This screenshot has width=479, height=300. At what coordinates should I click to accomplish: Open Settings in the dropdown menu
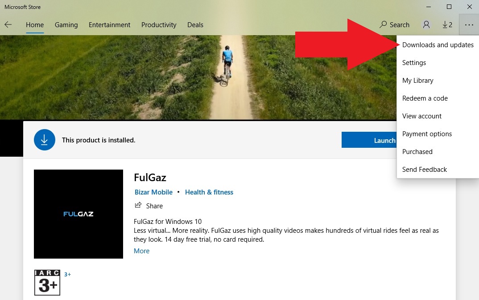(x=438, y=62)
